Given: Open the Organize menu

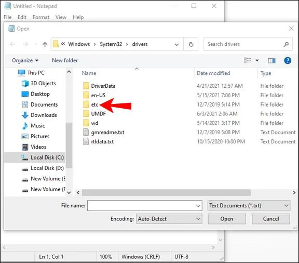Looking at the screenshot, I should [x=25, y=60].
